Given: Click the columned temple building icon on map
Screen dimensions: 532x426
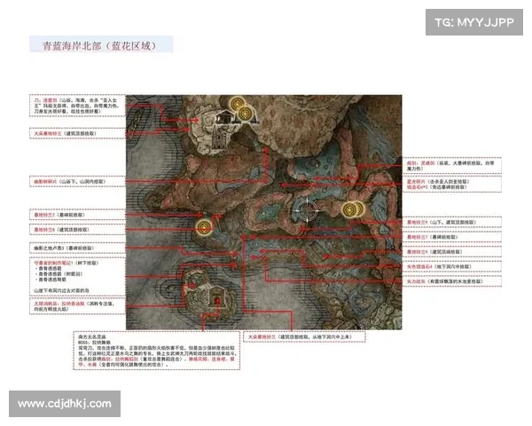Looking at the screenshot, I should point(224,117).
